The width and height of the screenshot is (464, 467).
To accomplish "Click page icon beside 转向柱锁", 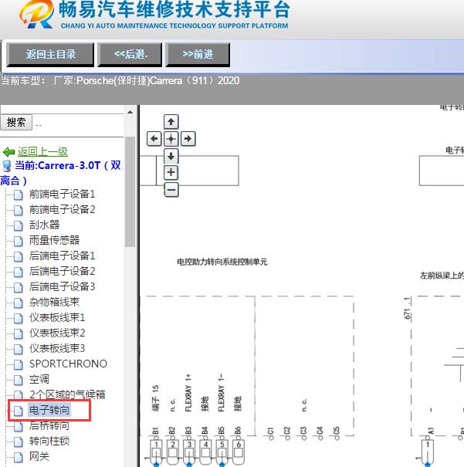I will [19, 442].
